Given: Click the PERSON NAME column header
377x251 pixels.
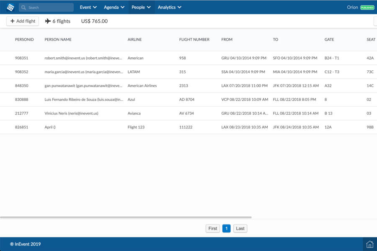Looking at the screenshot, I should (x=58, y=39).
